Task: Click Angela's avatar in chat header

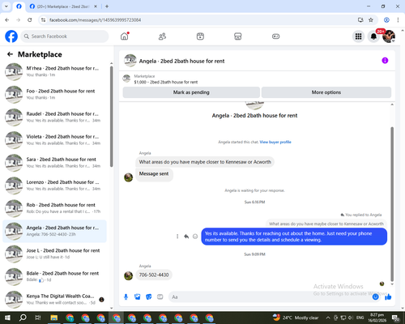Action: (x=130, y=61)
